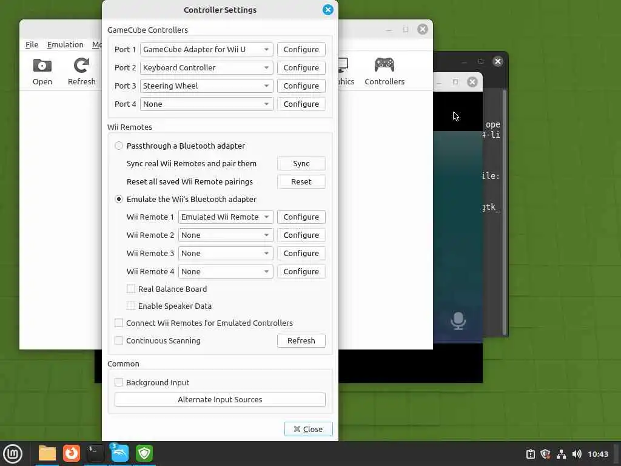
Task: Open Alternate Input Sources
Action: coord(220,400)
